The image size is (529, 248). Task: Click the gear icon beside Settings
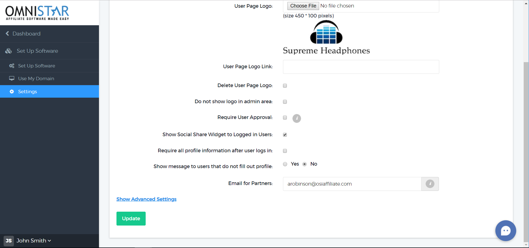coord(12,92)
